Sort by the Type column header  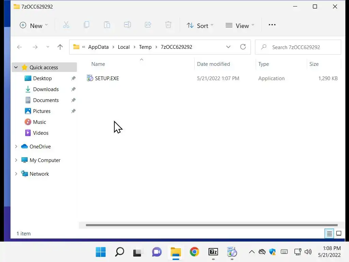(263, 64)
